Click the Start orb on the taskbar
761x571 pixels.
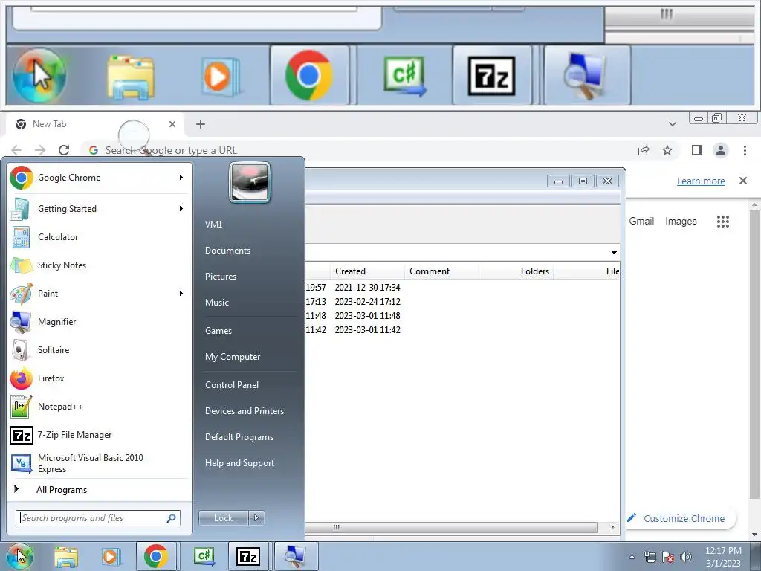pos(20,556)
